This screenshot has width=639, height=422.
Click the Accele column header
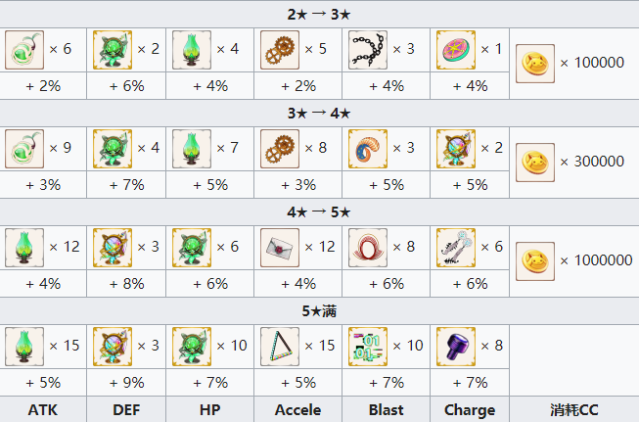coord(297,409)
